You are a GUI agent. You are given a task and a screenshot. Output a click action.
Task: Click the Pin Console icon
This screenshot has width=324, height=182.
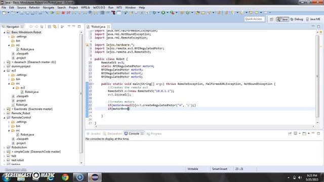pos(290,133)
